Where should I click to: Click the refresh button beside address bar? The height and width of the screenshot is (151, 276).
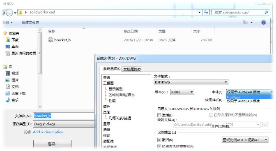[x=206, y=12]
